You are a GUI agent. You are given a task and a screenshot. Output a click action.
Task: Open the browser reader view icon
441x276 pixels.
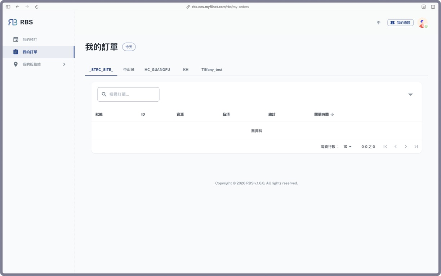point(424,7)
